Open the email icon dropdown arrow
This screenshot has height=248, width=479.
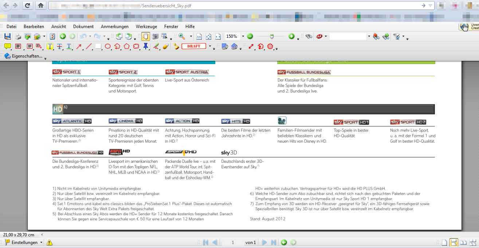(44, 36)
